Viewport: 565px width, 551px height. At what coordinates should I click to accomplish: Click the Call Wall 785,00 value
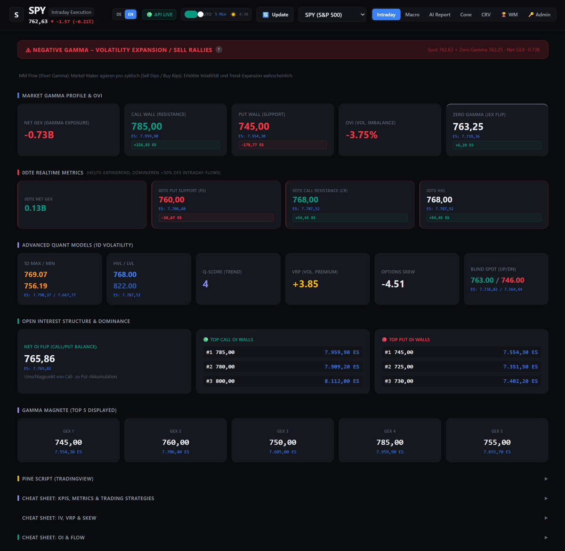point(147,126)
